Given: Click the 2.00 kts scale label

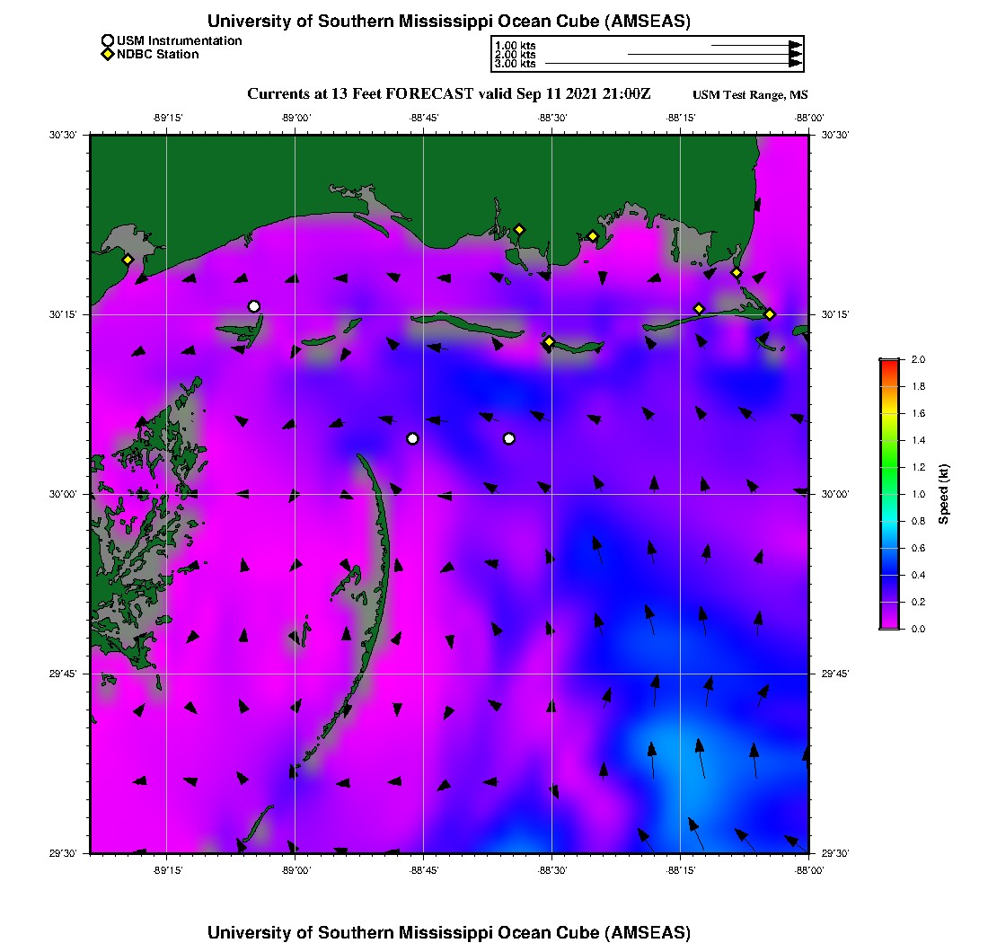Looking at the screenshot, I should 516,55.
